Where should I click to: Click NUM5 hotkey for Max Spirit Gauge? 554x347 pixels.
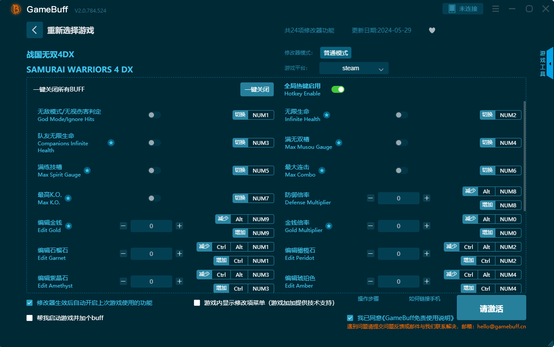(x=261, y=170)
